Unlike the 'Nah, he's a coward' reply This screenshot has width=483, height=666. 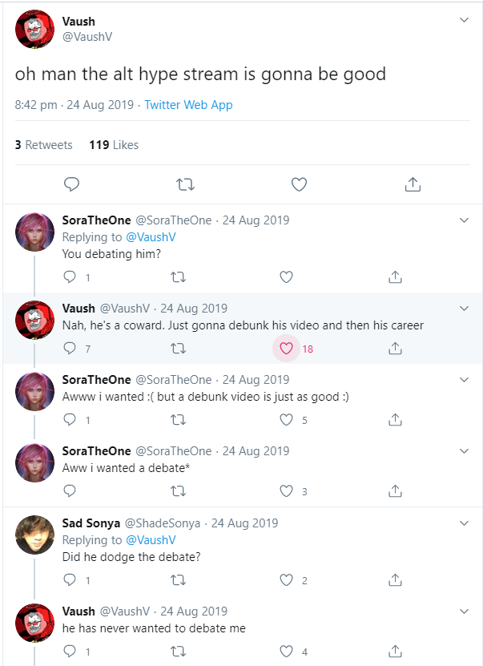click(286, 349)
